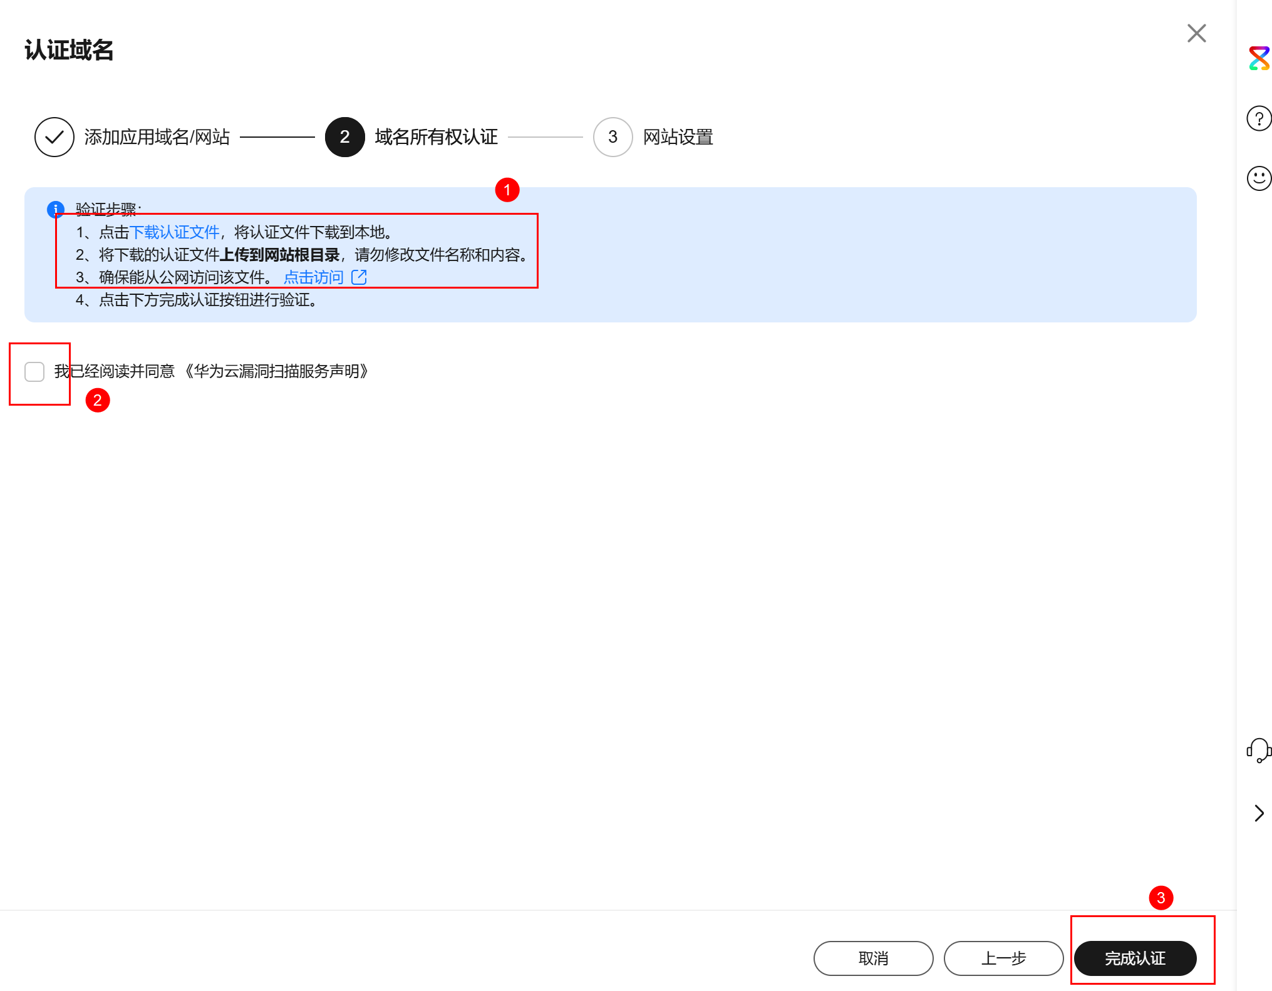
Task: Click the 取消 button
Action: click(873, 958)
